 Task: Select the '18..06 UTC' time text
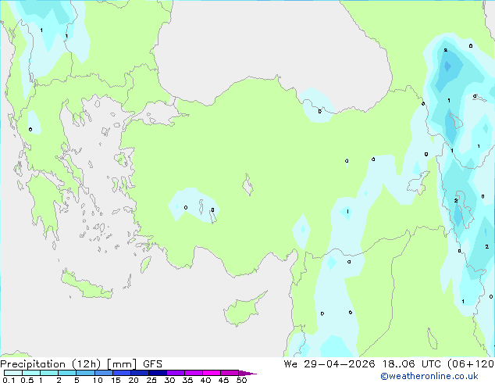(x=412, y=364)
